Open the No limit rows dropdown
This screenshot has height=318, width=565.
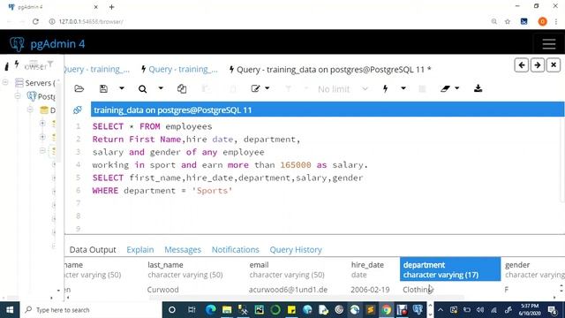pyautogui.click(x=343, y=88)
